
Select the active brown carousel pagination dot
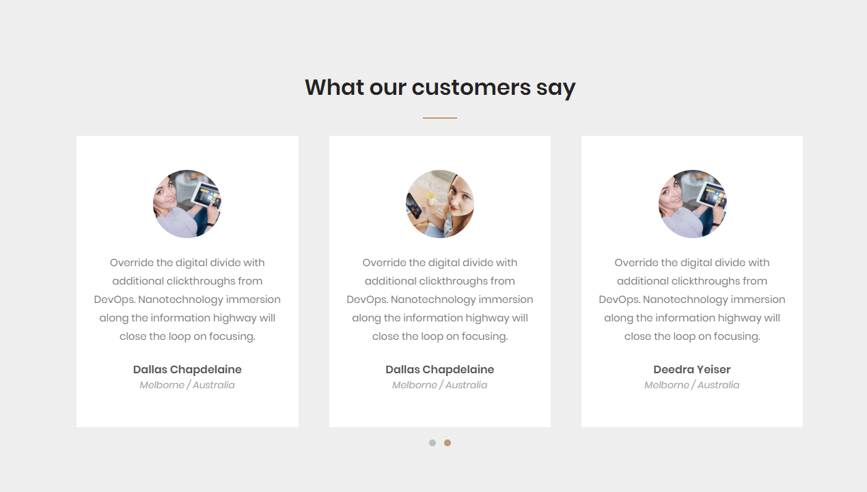tap(448, 443)
